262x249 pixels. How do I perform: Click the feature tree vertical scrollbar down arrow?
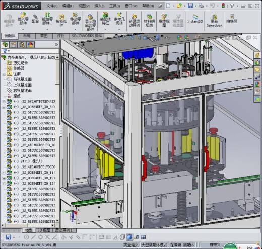pos(57,221)
